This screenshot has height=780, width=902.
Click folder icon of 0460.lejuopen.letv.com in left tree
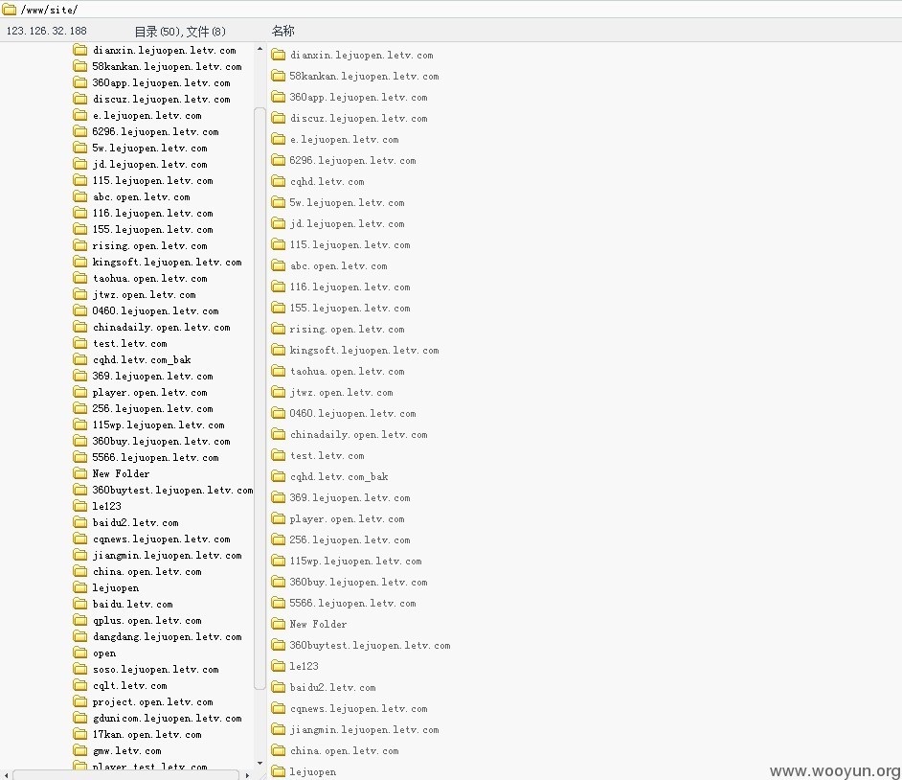coord(80,310)
